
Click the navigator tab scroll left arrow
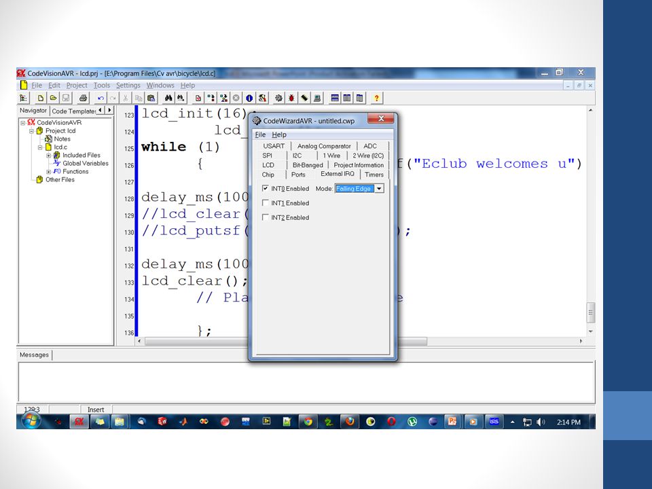click(x=101, y=110)
